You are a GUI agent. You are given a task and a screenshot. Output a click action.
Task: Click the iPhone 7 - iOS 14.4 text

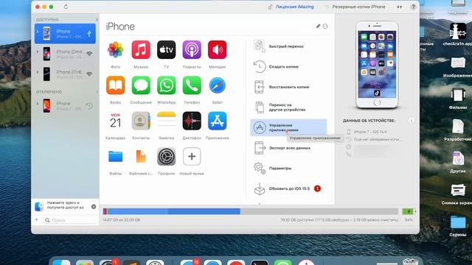370,132
